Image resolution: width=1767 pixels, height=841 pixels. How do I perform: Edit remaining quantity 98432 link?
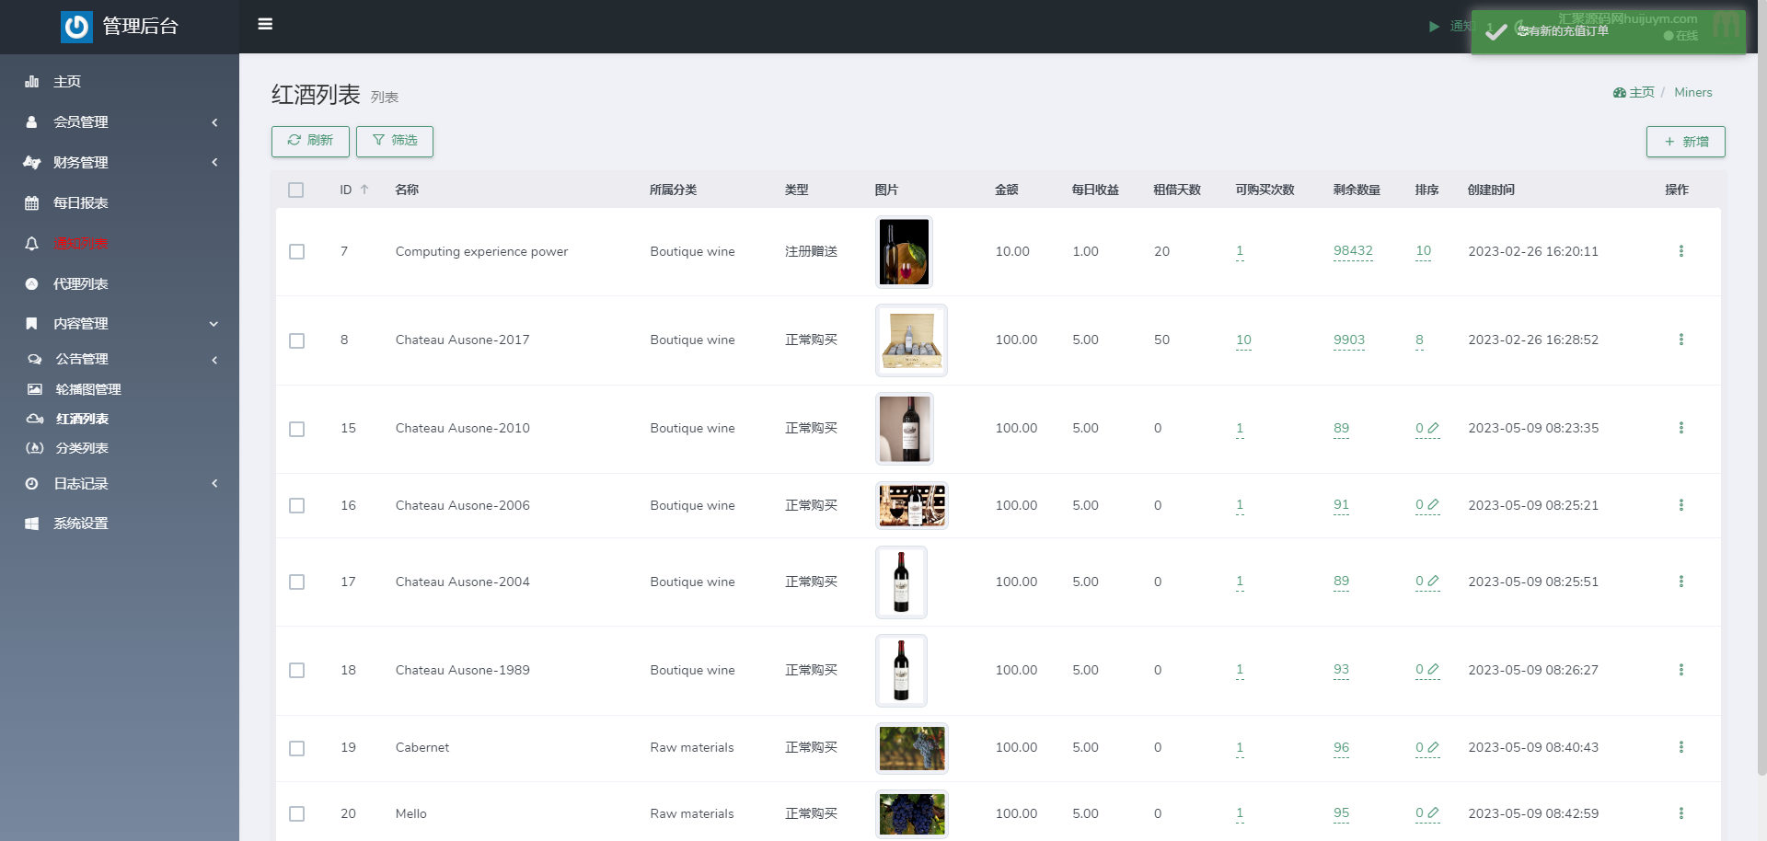(1353, 251)
